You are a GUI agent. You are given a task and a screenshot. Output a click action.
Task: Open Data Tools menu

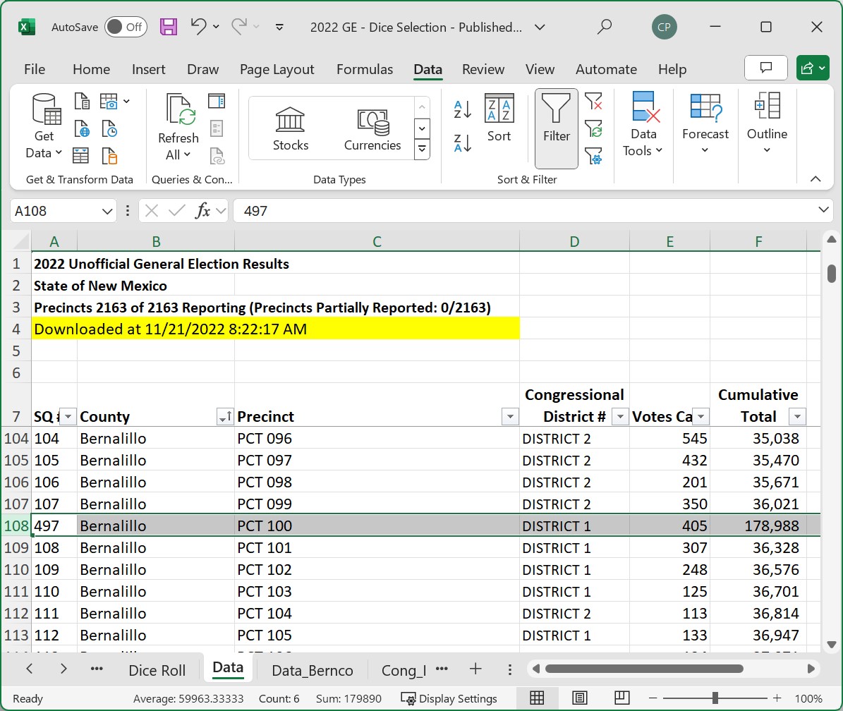pyautogui.click(x=643, y=125)
